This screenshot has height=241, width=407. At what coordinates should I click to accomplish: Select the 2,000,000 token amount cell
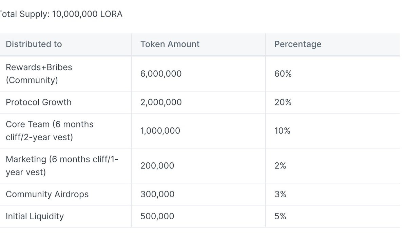161,102
